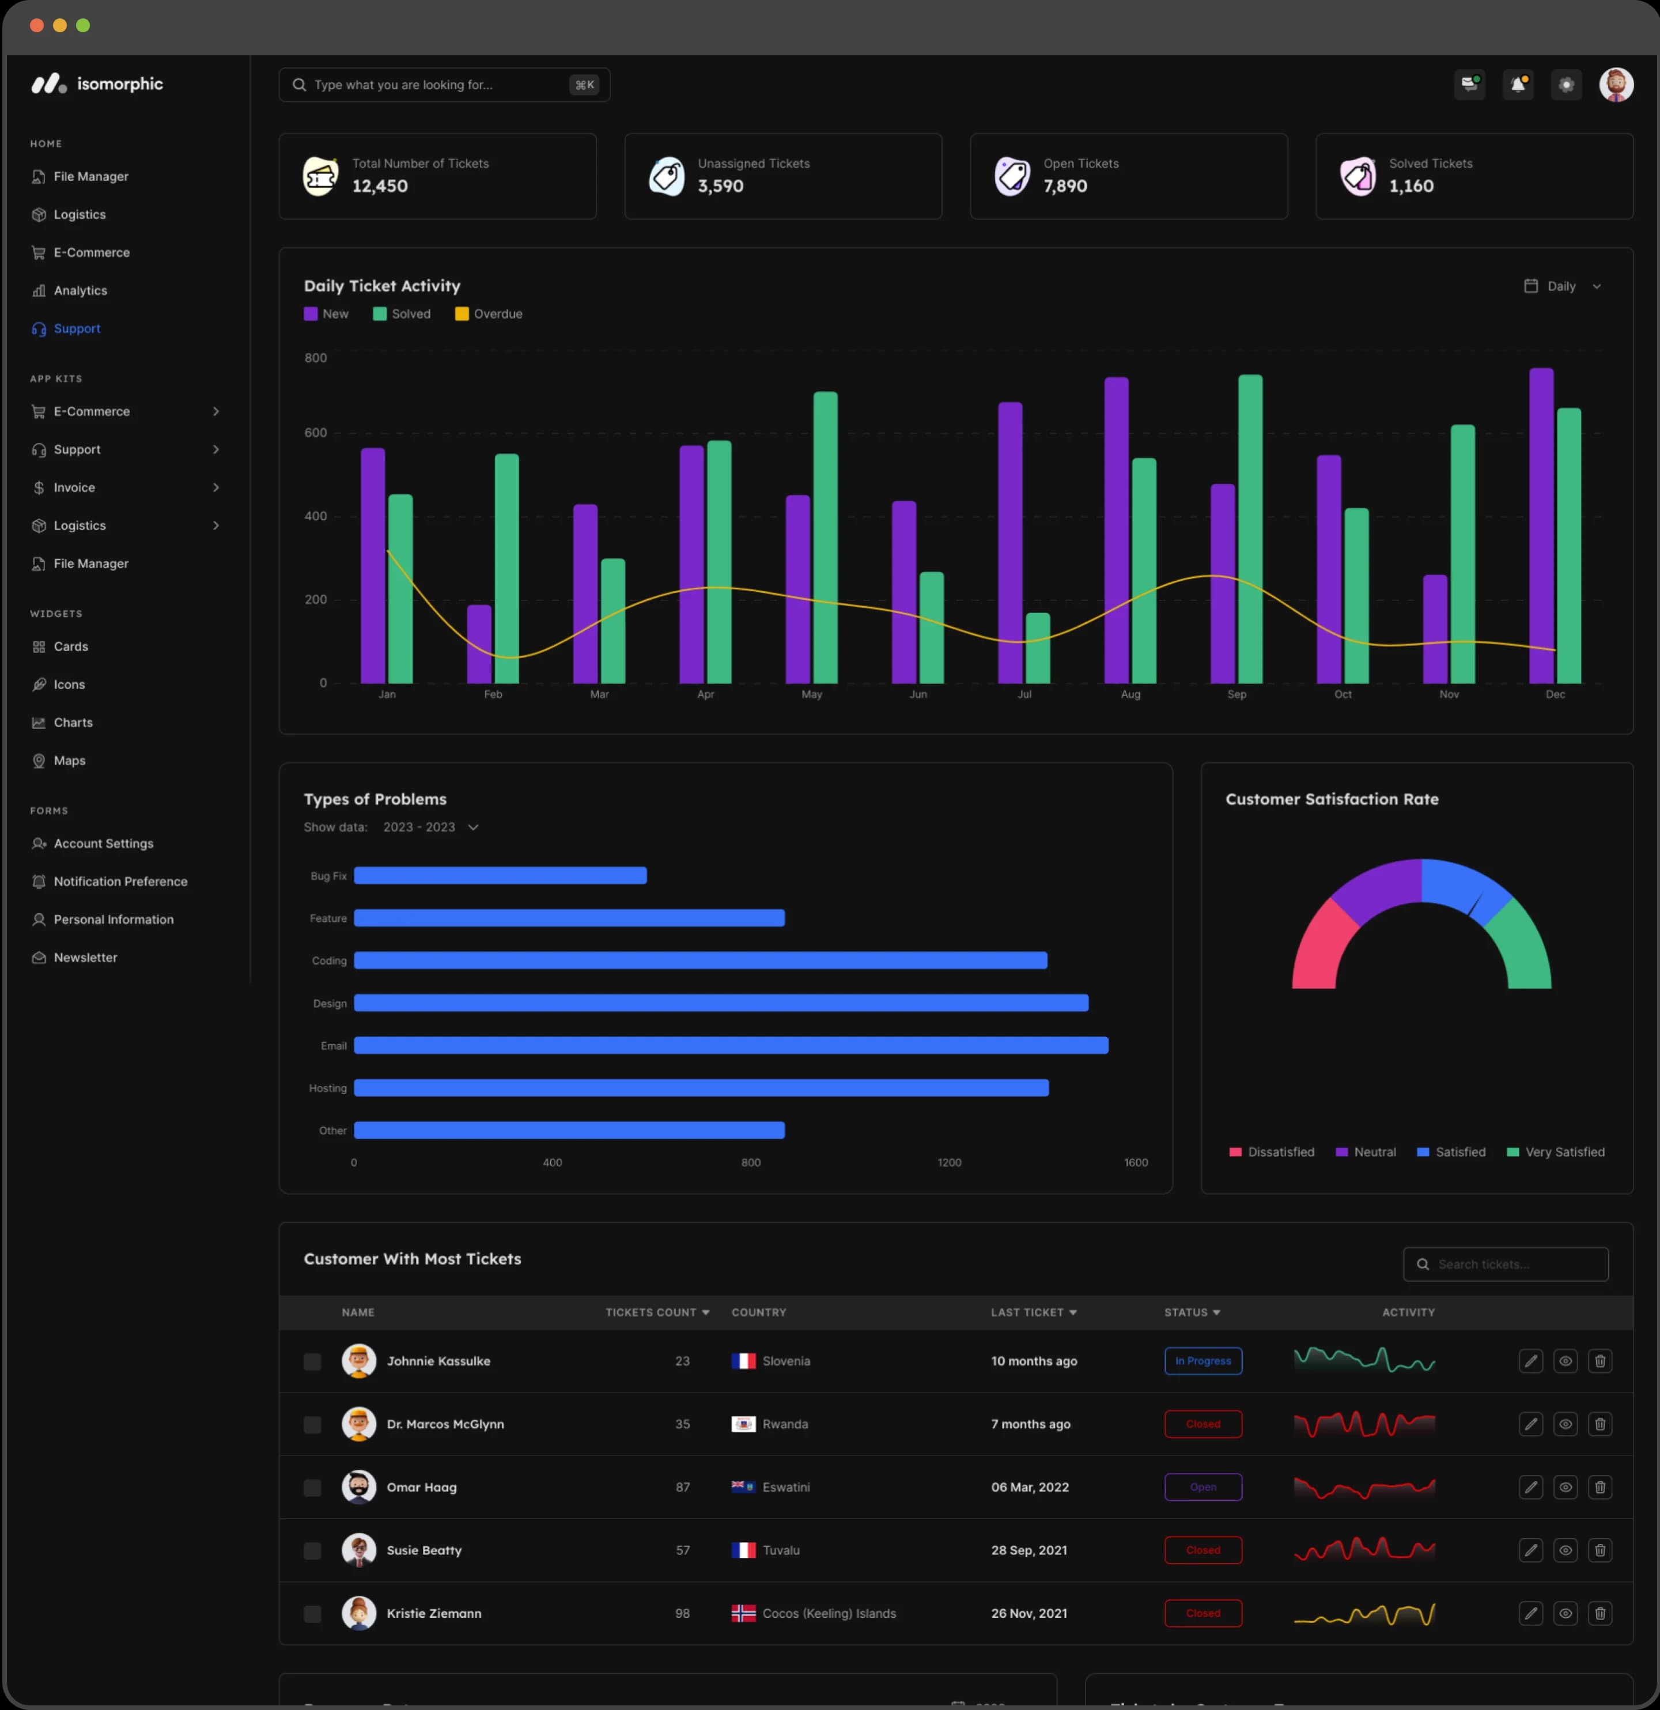This screenshot has width=1660, height=1710.
Task: Edit Dr. Marcos McGlynn's row
Action: (x=1531, y=1424)
